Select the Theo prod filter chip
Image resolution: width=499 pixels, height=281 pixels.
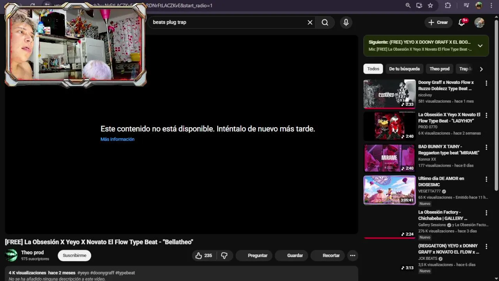click(x=439, y=69)
